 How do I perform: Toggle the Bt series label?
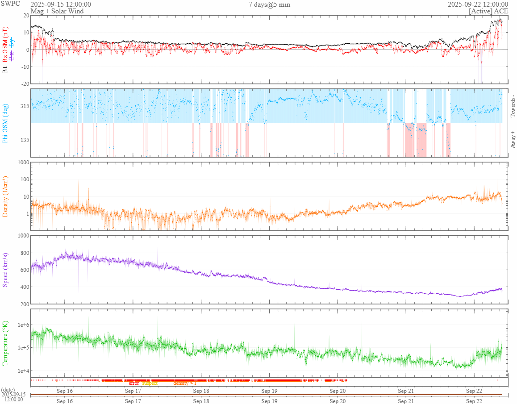(5, 70)
